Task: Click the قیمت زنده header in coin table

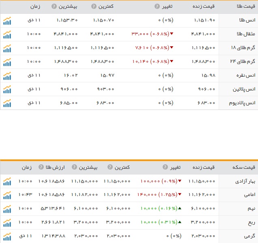Action: [204, 167]
